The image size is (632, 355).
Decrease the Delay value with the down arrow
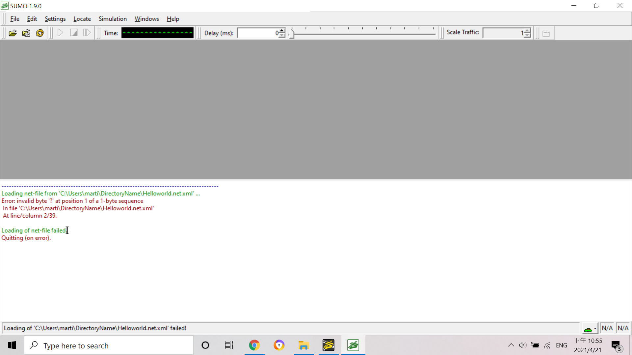[x=282, y=35]
